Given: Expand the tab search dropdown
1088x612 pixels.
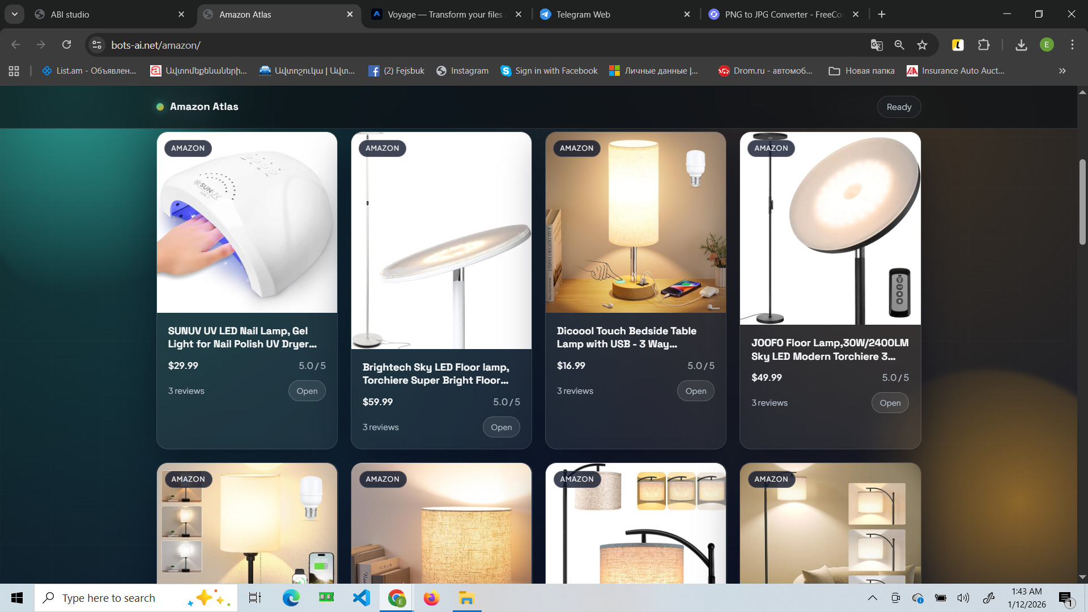Looking at the screenshot, I should [x=15, y=14].
